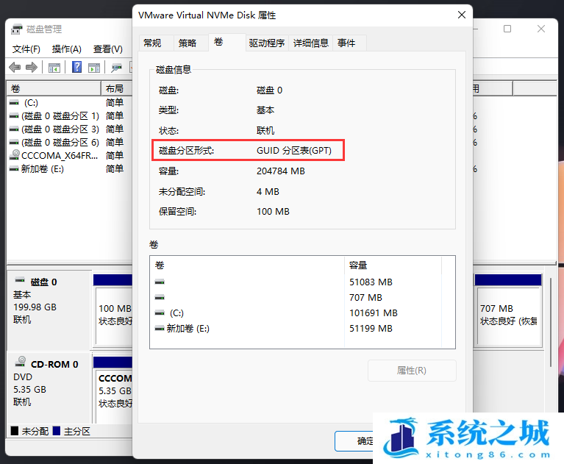This screenshot has width=564, height=464.
Task: Click the CD-ROM 0 disc icon in graphical view
Action: click(21, 362)
